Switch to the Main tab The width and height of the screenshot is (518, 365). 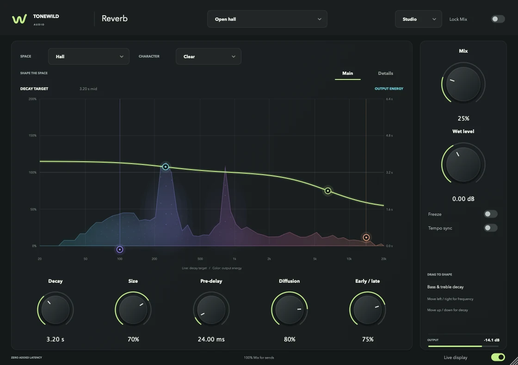(347, 73)
